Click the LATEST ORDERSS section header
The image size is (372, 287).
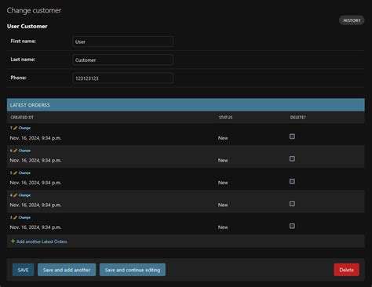[x=186, y=105]
